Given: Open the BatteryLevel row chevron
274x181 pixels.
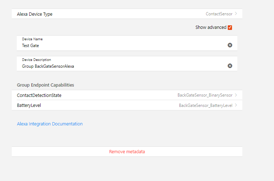Looking at the screenshot, I should pyautogui.click(x=236, y=105).
